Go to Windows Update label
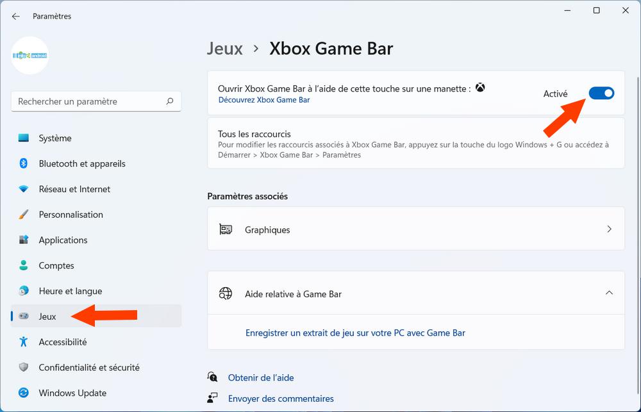Screen dimensions: 641x412 (x=72, y=393)
